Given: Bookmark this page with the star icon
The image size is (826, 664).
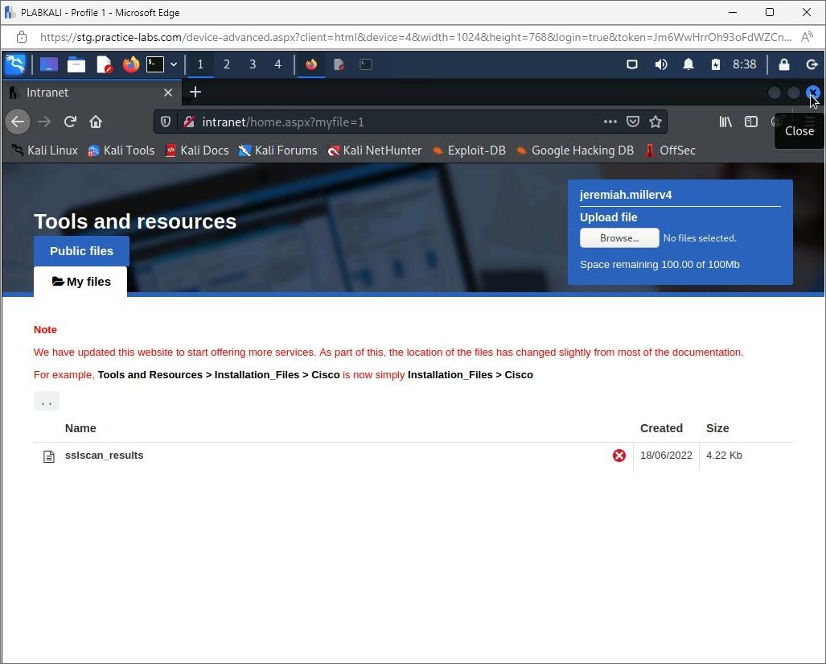Looking at the screenshot, I should click(655, 122).
